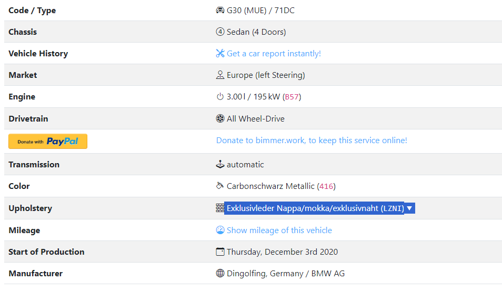Expand the upholstery dropdown arrow

[x=409, y=208]
